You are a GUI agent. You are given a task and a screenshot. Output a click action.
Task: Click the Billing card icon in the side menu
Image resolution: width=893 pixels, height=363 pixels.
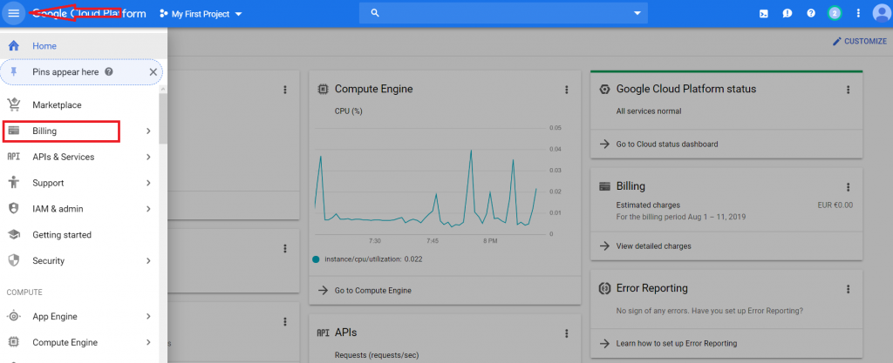[x=14, y=131]
